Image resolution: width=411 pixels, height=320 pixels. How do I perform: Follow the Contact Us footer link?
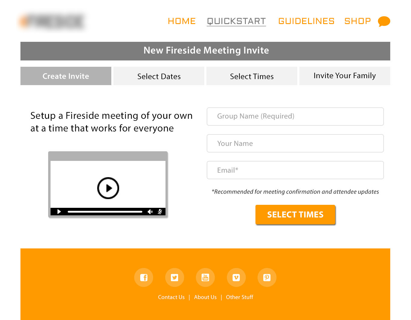click(x=171, y=297)
